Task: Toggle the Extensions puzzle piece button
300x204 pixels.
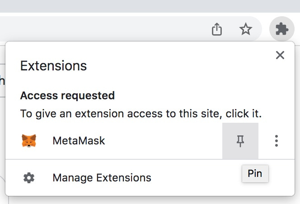Action: tap(281, 29)
